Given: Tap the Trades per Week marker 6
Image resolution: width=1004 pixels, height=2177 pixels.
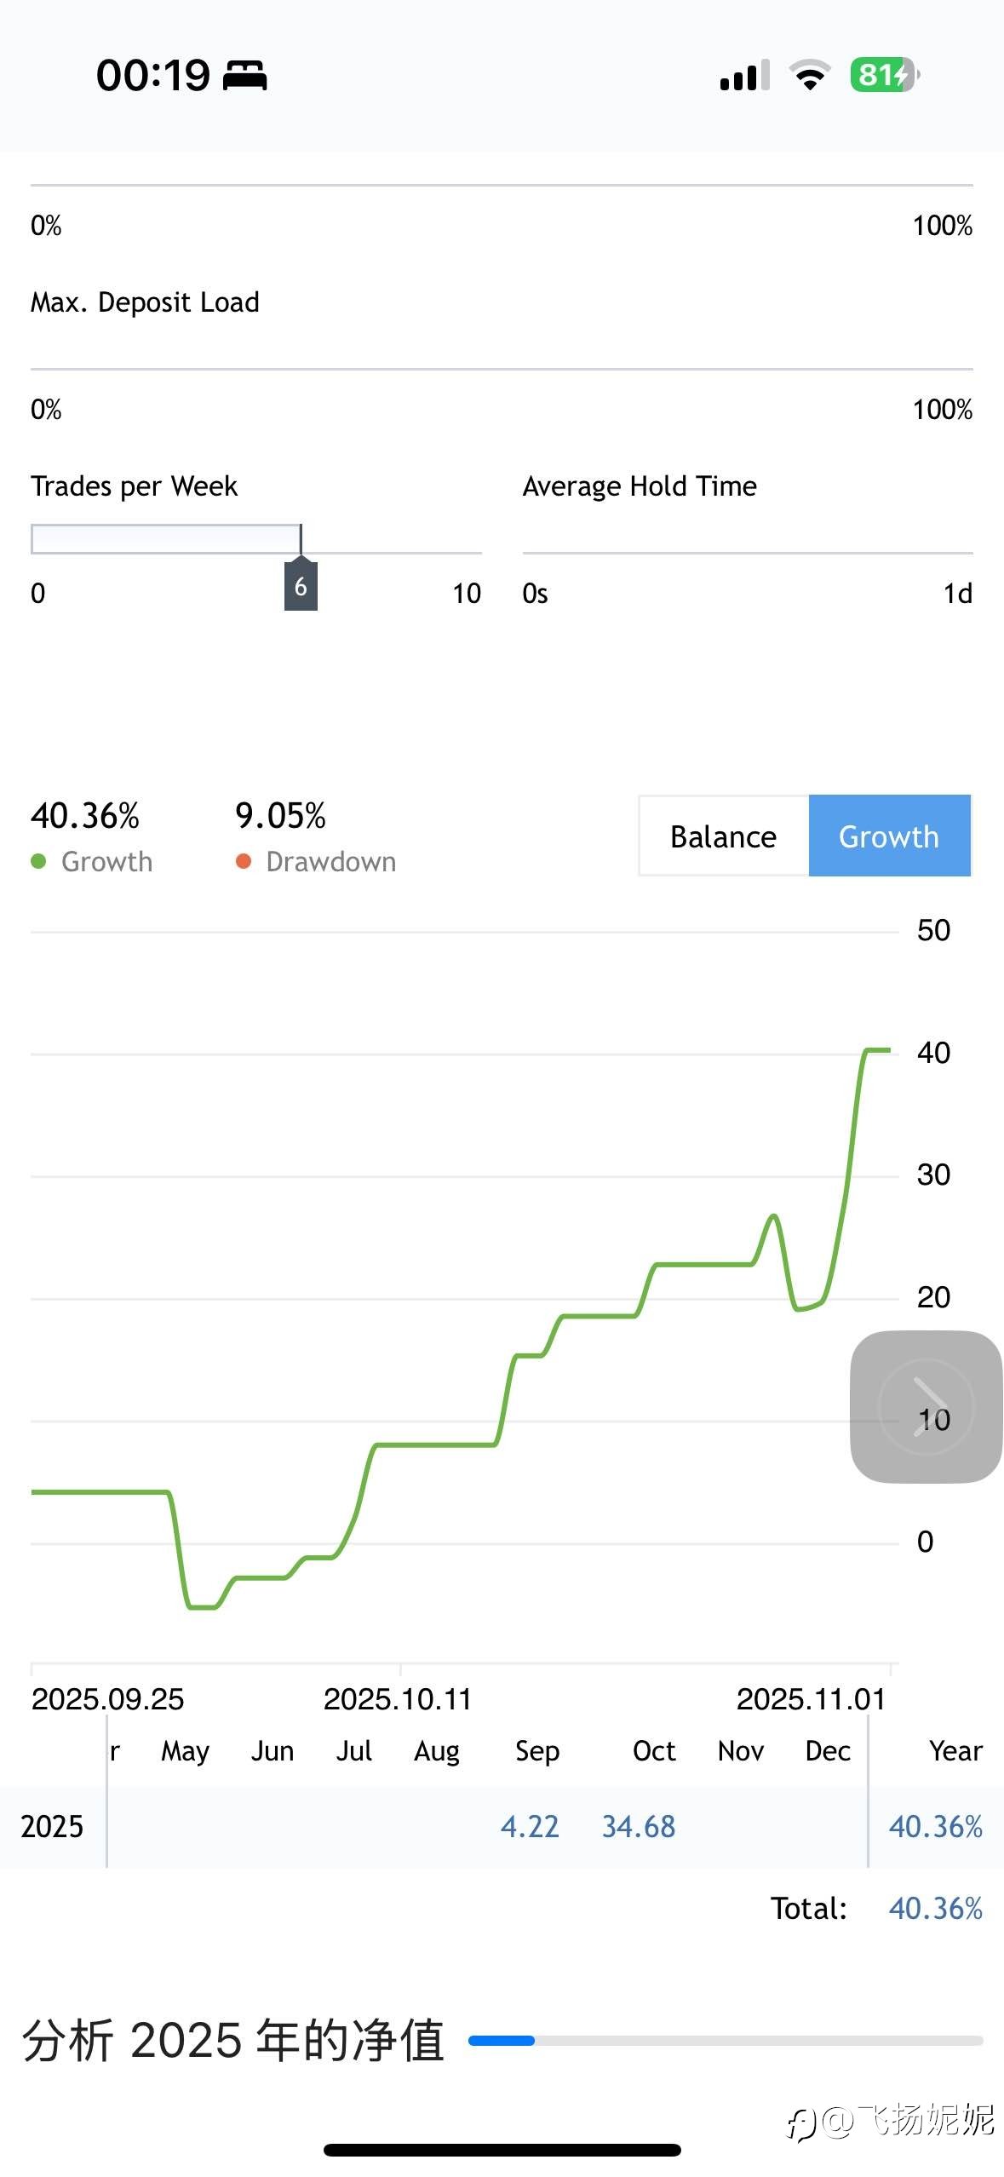Looking at the screenshot, I should [x=301, y=586].
